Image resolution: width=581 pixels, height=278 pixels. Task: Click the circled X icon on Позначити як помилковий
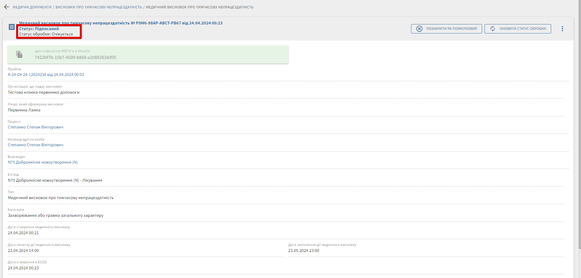(x=419, y=29)
